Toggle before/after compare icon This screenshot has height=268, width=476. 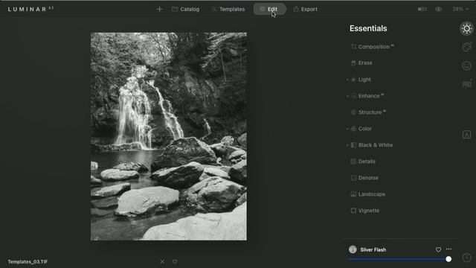coord(422,9)
